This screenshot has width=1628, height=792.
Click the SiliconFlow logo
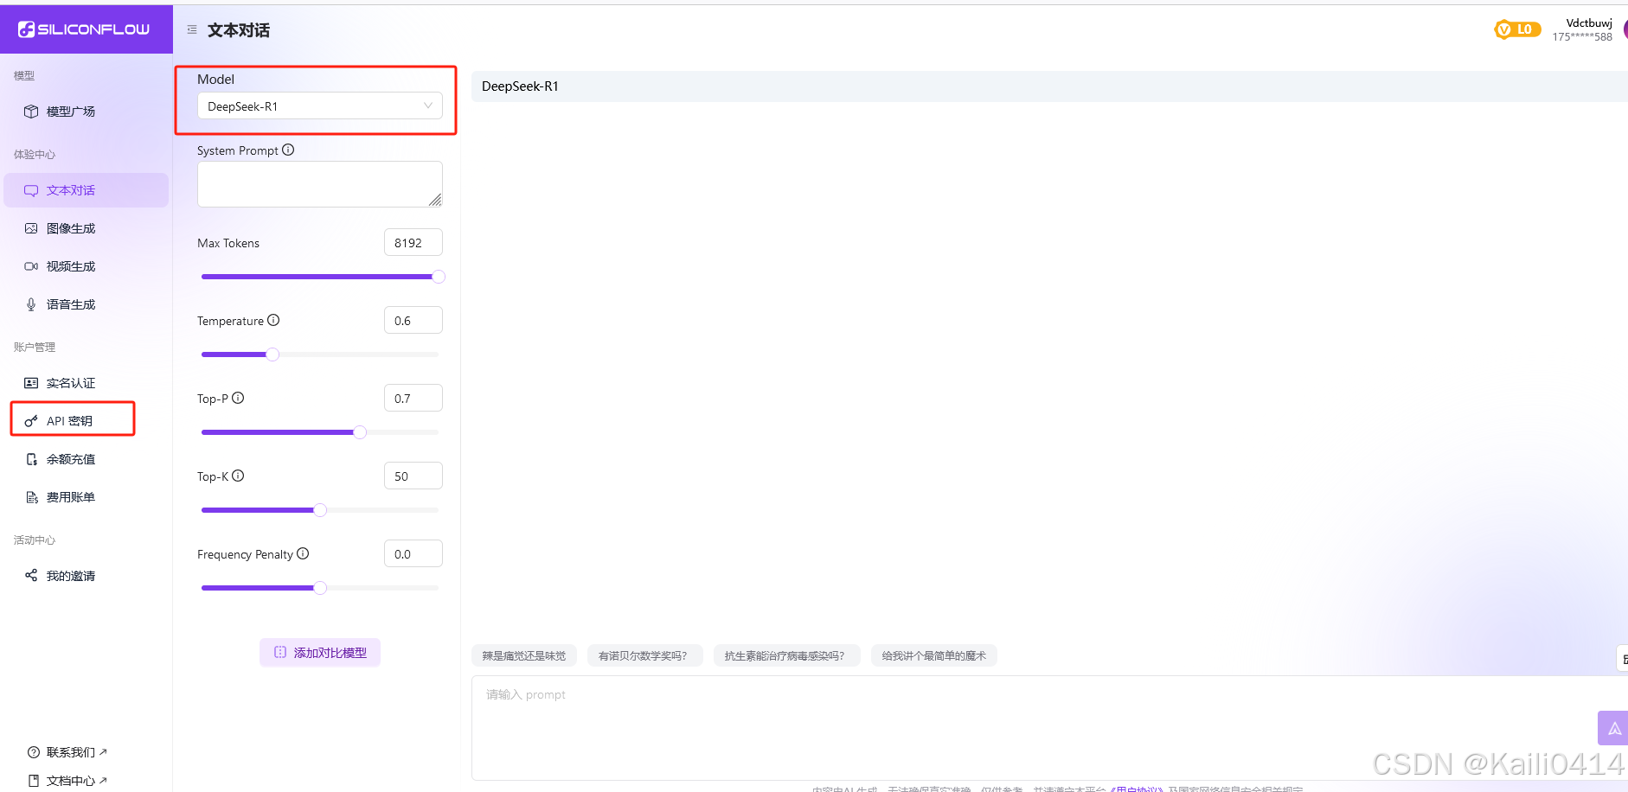pyautogui.click(x=84, y=29)
